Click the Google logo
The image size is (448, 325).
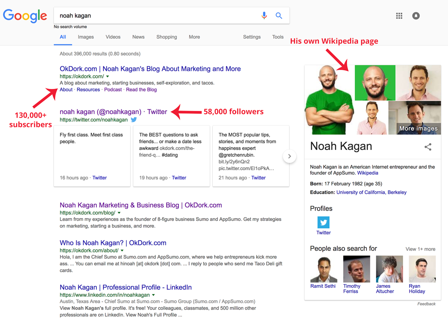[25, 16]
